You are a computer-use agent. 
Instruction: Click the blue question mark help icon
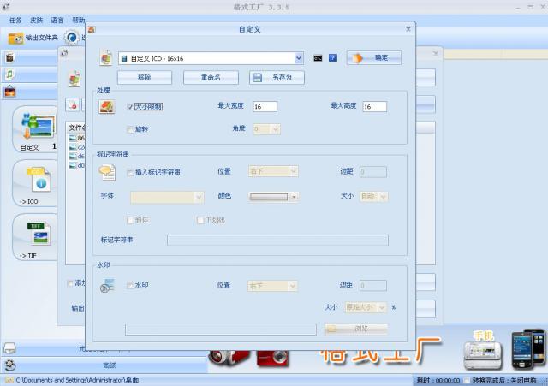(332, 57)
